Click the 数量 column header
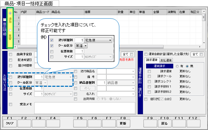This screenshot has height=130, width=208. (123, 12)
